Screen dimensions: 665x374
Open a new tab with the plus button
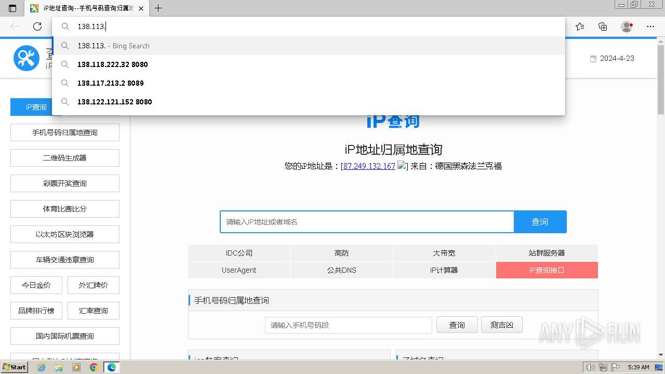click(158, 8)
